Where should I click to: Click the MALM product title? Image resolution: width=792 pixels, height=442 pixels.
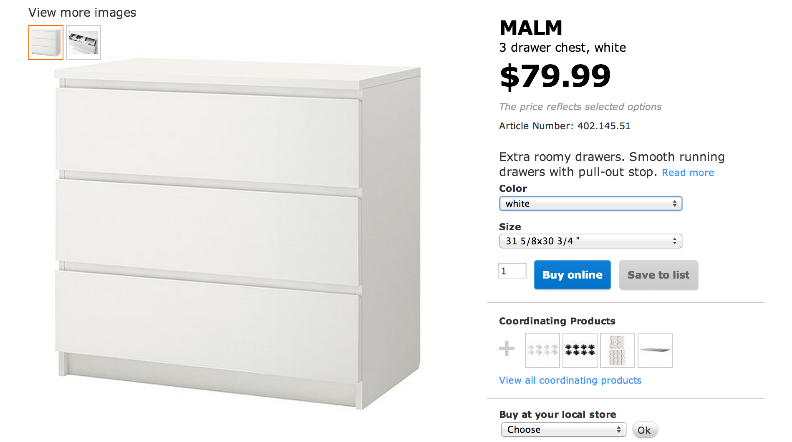531,28
